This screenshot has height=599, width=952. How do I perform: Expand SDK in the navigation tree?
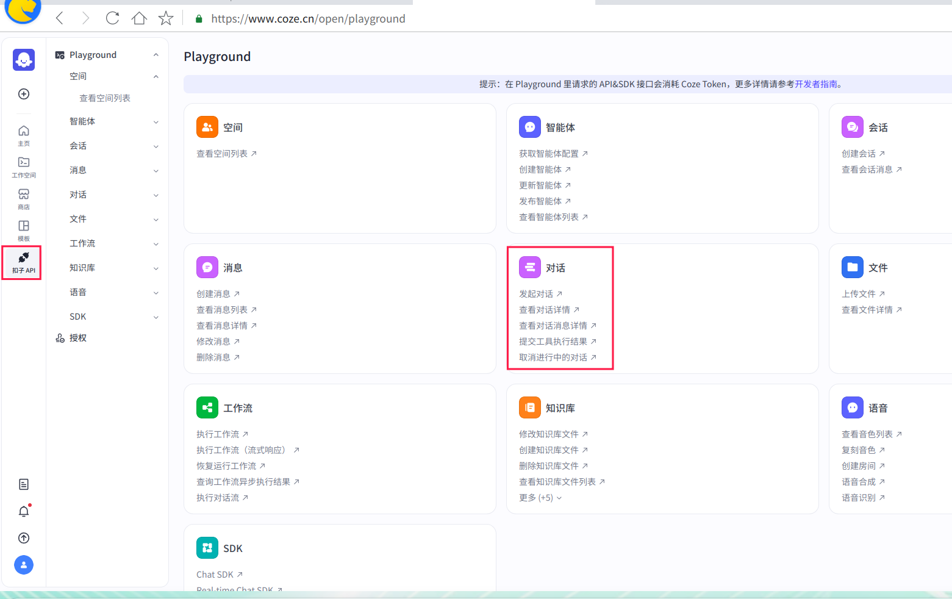point(156,317)
